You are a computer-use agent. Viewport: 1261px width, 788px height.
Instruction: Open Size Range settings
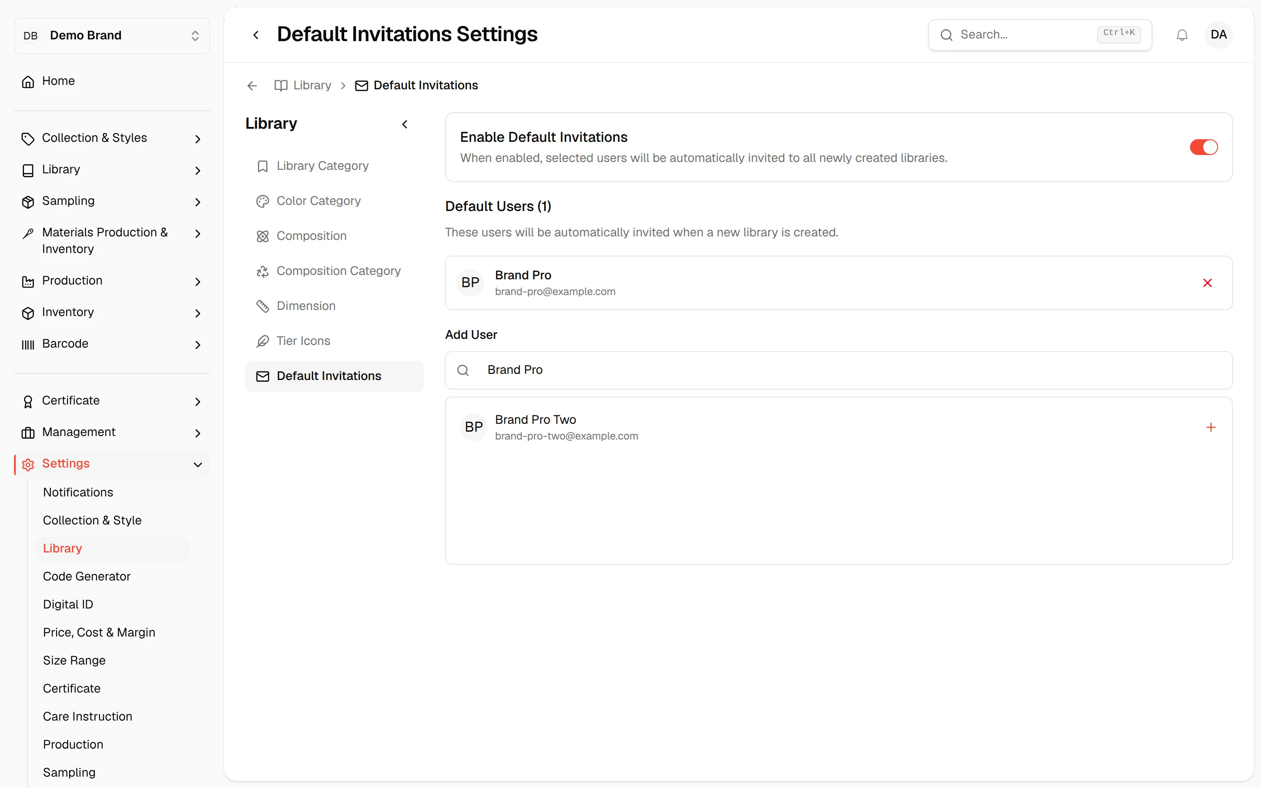74,660
